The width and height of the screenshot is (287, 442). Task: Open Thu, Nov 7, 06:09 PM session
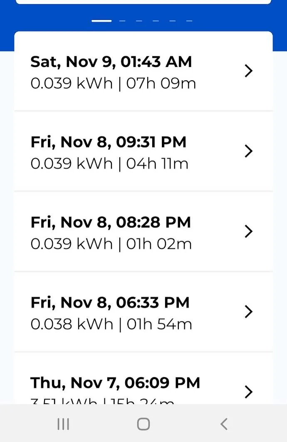tap(143, 378)
